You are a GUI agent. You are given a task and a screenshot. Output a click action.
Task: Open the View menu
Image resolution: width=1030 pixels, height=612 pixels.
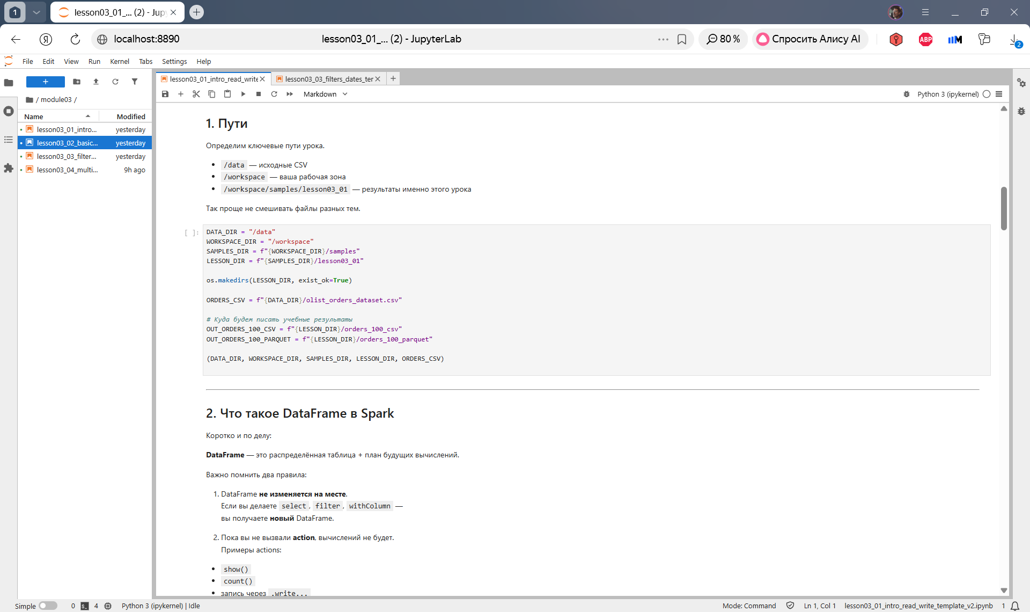click(x=71, y=61)
